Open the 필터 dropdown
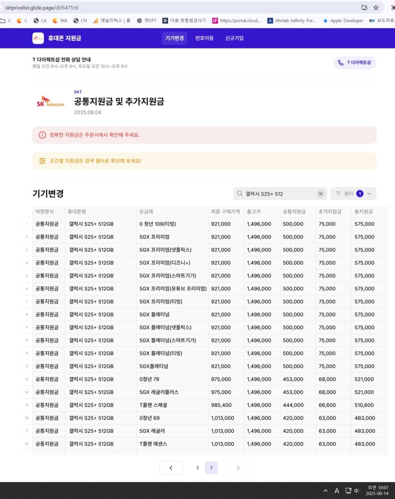The height and width of the screenshot is (499, 395). pos(354,194)
